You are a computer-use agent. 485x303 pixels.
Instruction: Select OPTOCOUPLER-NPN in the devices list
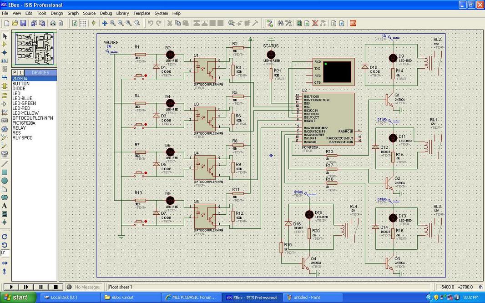tap(33, 118)
